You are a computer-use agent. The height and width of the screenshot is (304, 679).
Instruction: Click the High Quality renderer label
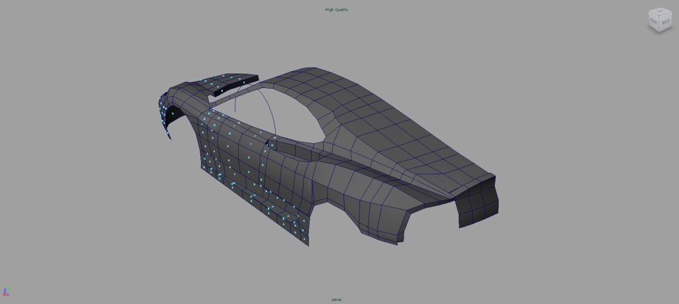click(x=336, y=9)
